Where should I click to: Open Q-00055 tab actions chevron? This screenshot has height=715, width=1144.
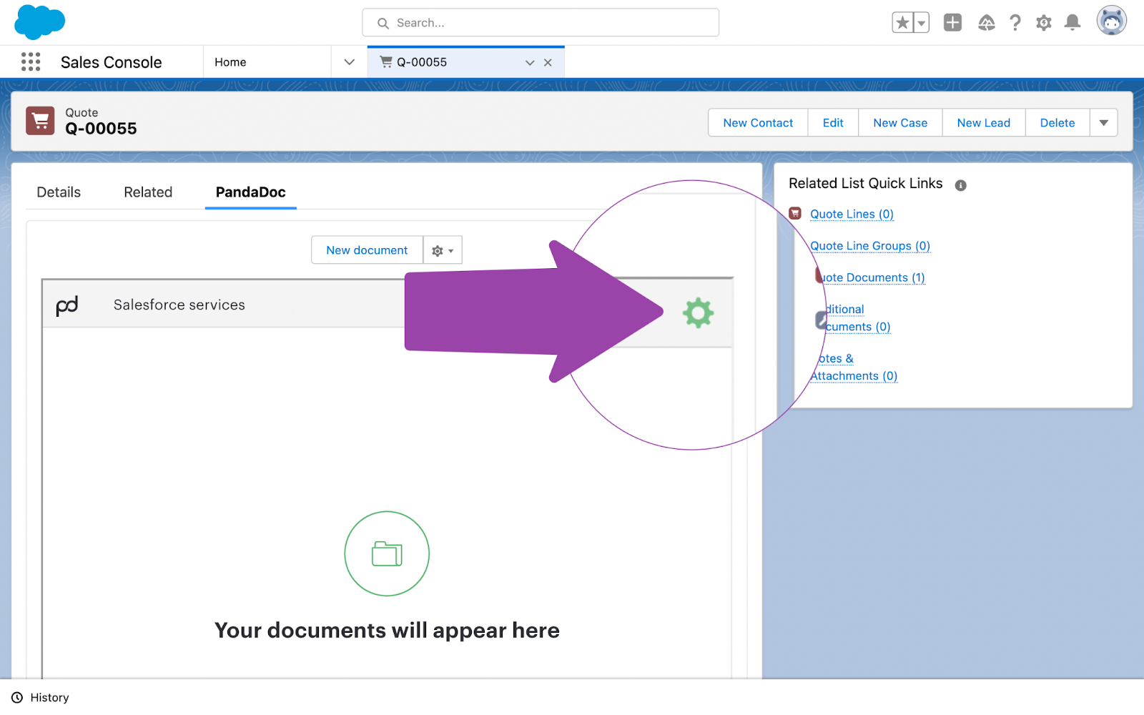[530, 63]
